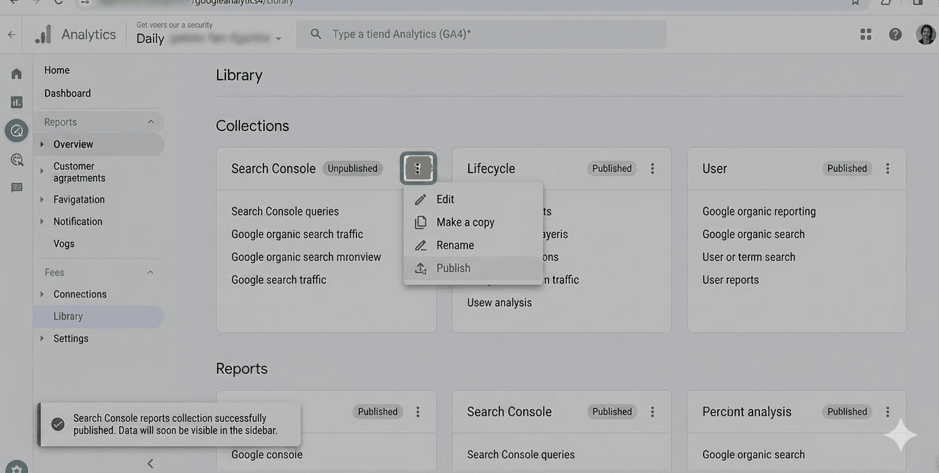Bookmark the page with star icon
This screenshot has width=939, height=473.
click(x=855, y=3)
